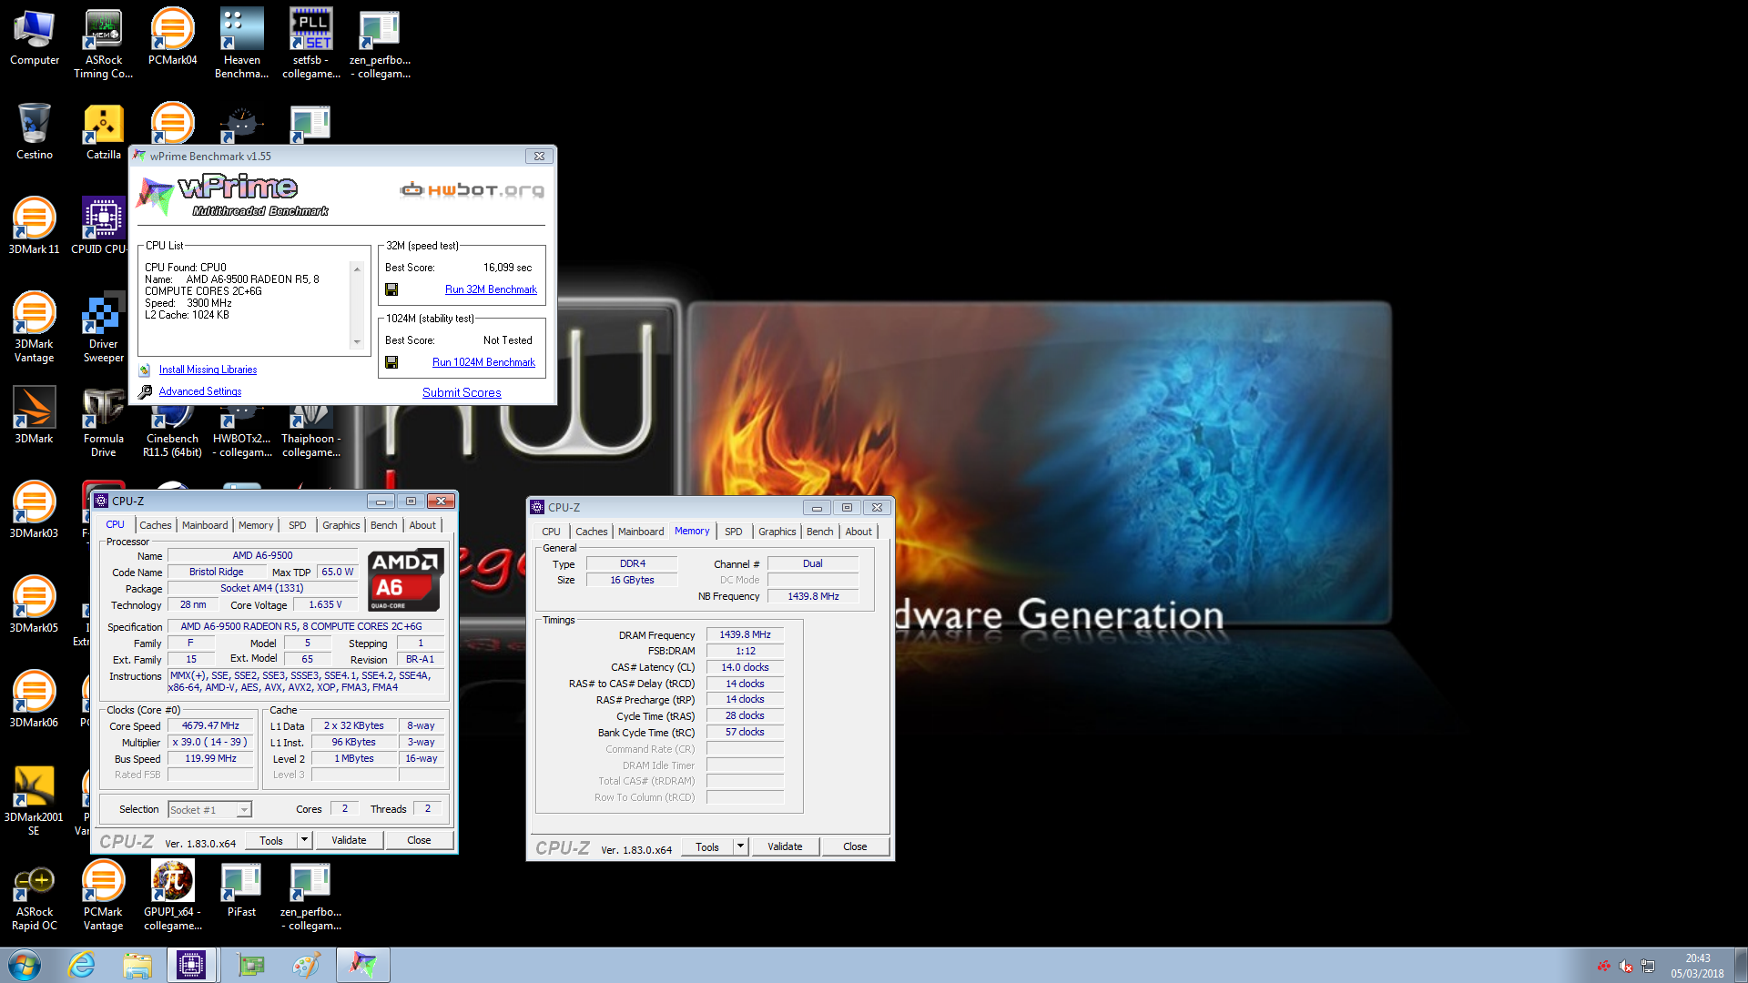Open Graphics tab in right CPU-Z window
The image size is (1748, 983).
pos(777,532)
